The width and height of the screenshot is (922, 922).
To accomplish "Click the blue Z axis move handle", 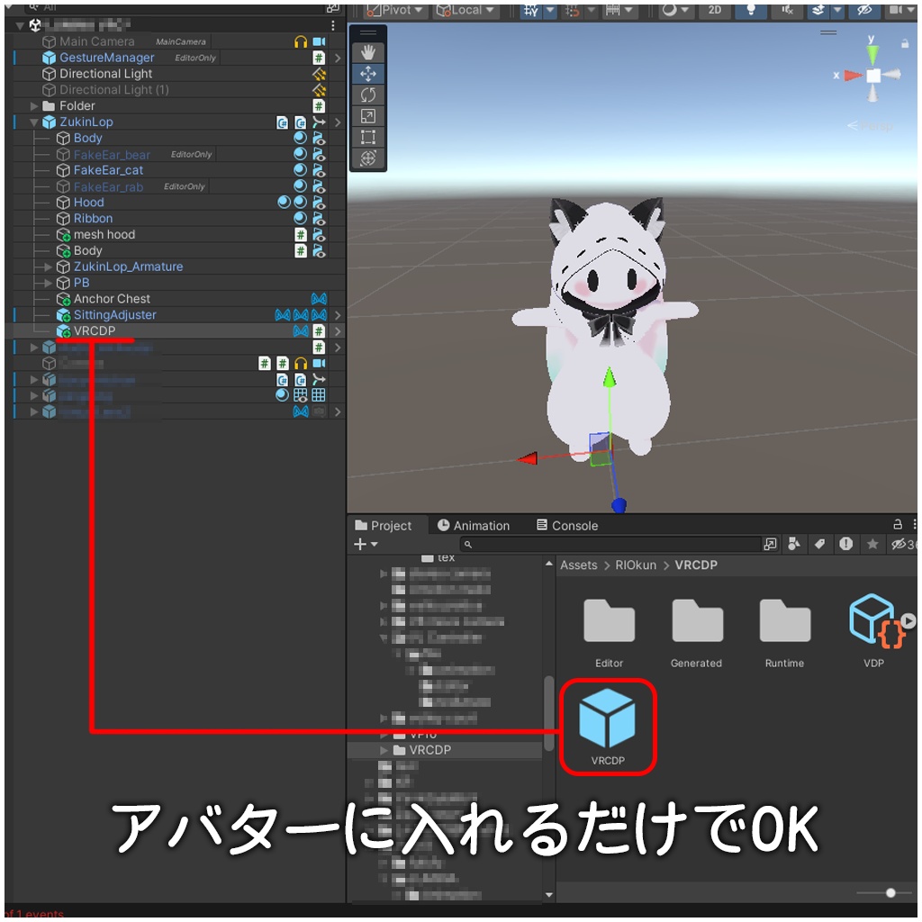I will pyautogui.click(x=618, y=505).
